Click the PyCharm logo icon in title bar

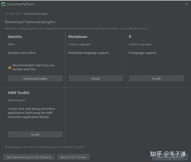click(x=4, y=4)
